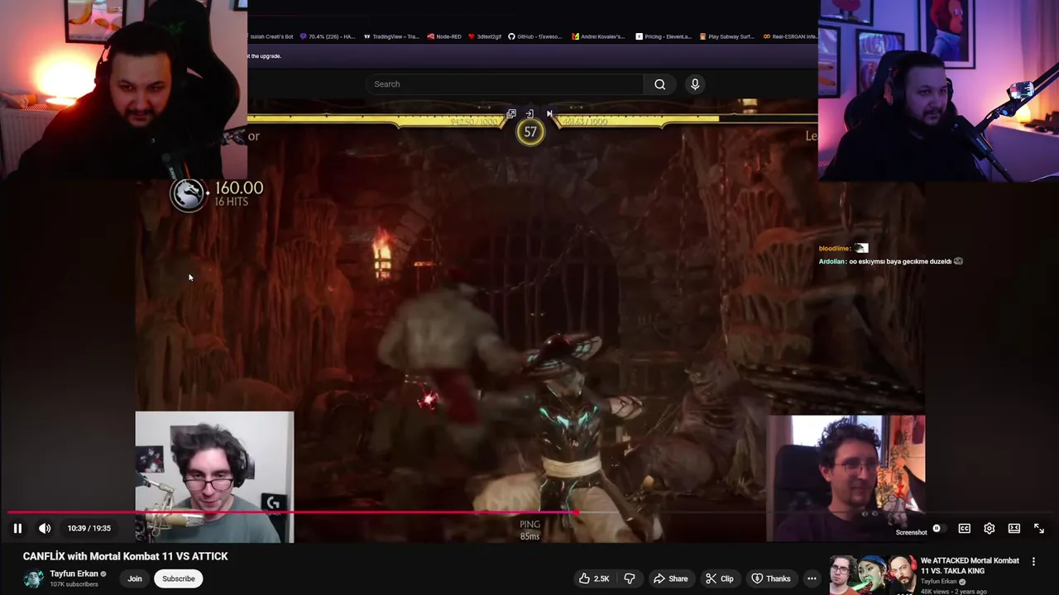Open the Real-ESRGAN bookmark
The height and width of the screenshot is (595, 1059).
click(790, 36)
